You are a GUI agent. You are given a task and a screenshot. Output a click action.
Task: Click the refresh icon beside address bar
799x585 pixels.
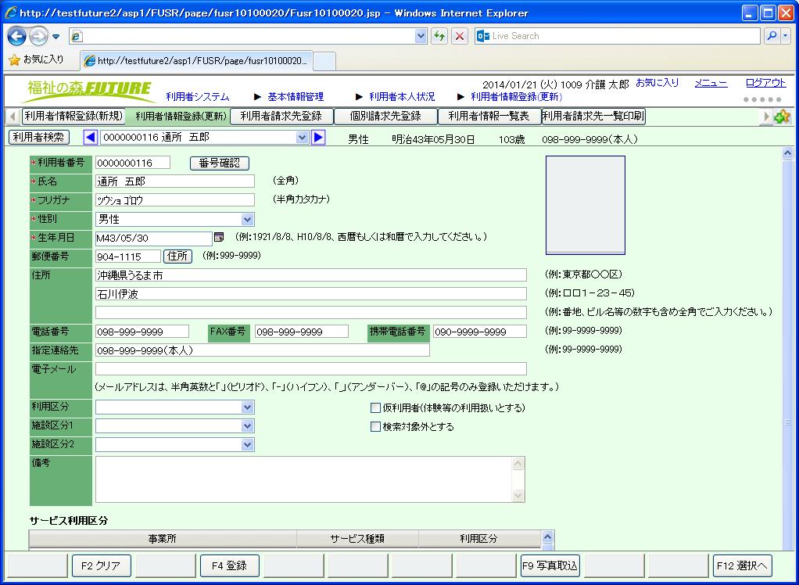point(439,36)
